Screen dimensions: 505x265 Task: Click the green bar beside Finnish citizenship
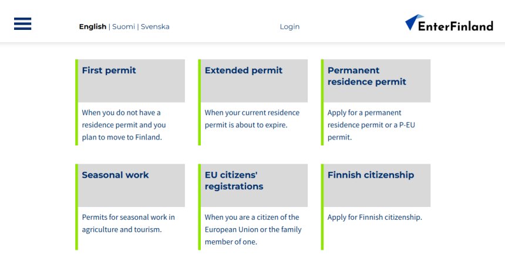(x=322, y=206)
